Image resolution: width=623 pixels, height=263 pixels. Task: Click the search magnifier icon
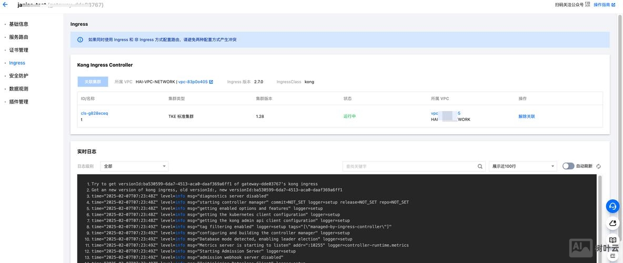click(480, 166)
